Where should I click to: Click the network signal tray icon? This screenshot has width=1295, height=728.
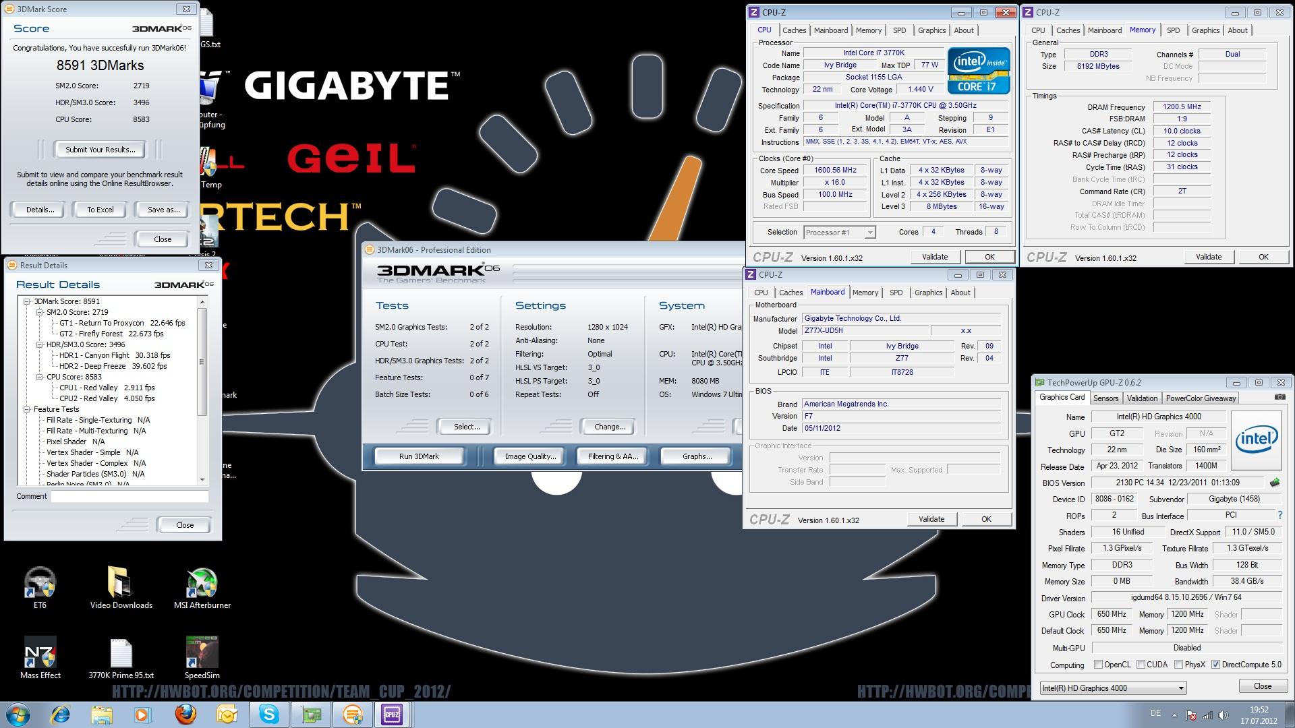1207,715
